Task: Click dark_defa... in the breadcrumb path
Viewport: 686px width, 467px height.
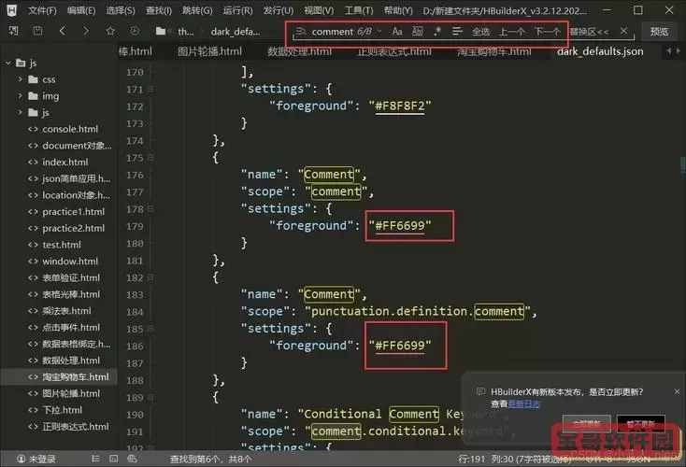Action: (236, 32)
